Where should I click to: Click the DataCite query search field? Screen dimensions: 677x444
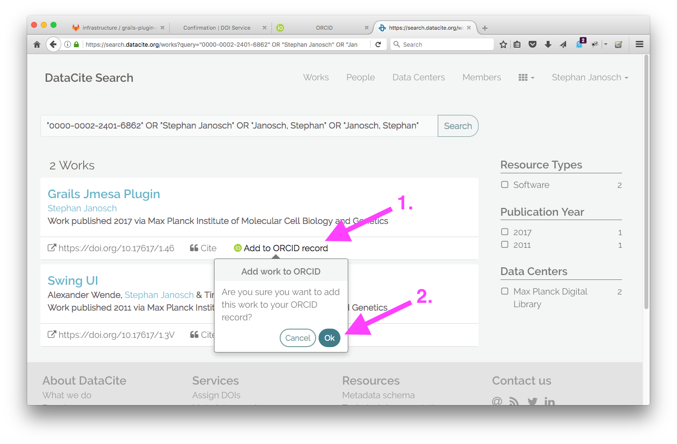[x=239, y=126]
